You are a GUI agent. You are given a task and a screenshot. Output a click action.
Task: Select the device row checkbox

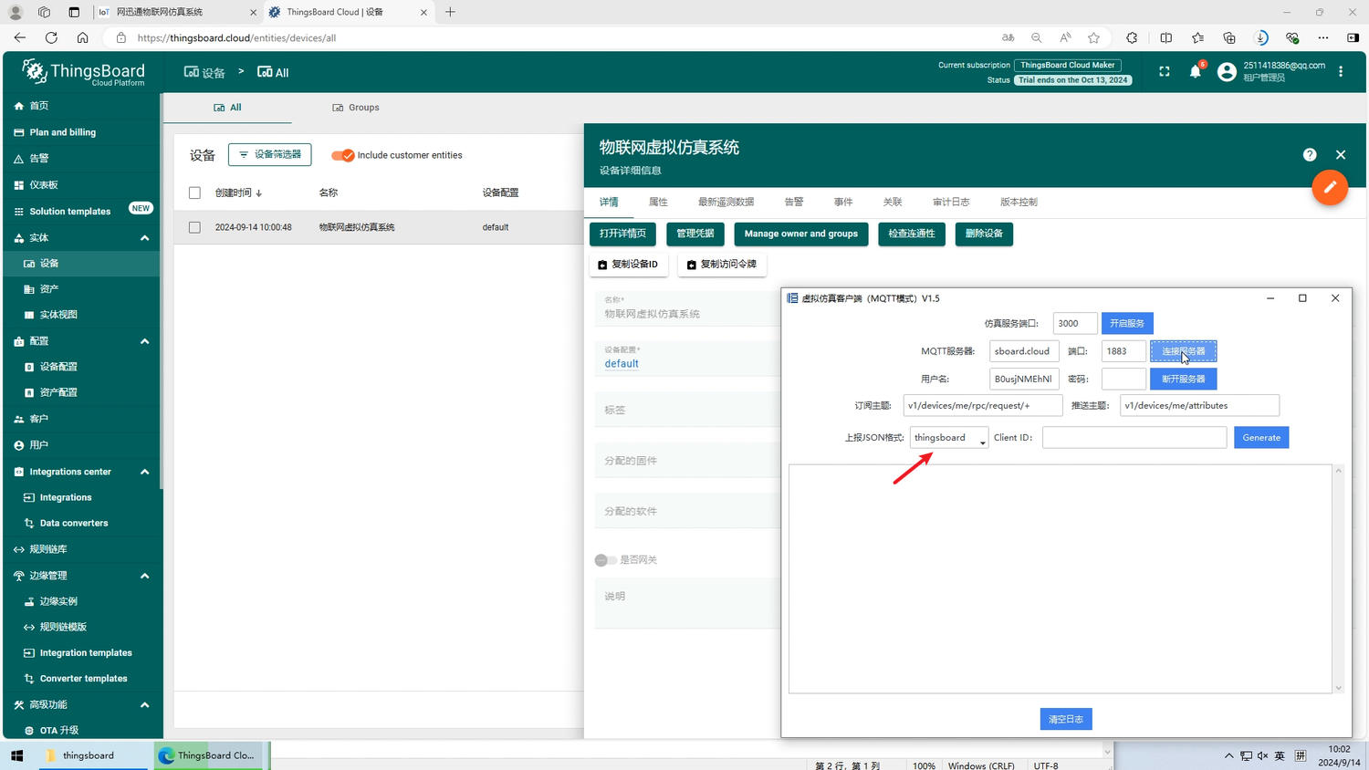pos(194,227)
